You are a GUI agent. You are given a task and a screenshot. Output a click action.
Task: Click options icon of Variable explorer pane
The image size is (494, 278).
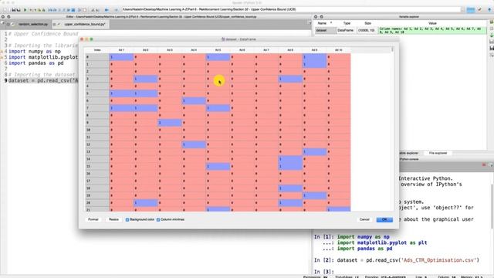point(321,17)
